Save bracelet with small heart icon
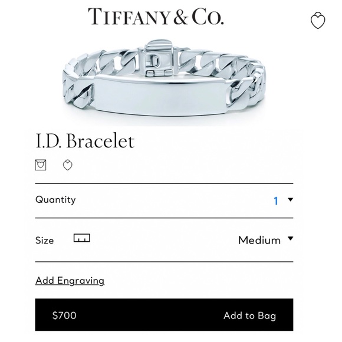The image size is (342, 342). 68,165
